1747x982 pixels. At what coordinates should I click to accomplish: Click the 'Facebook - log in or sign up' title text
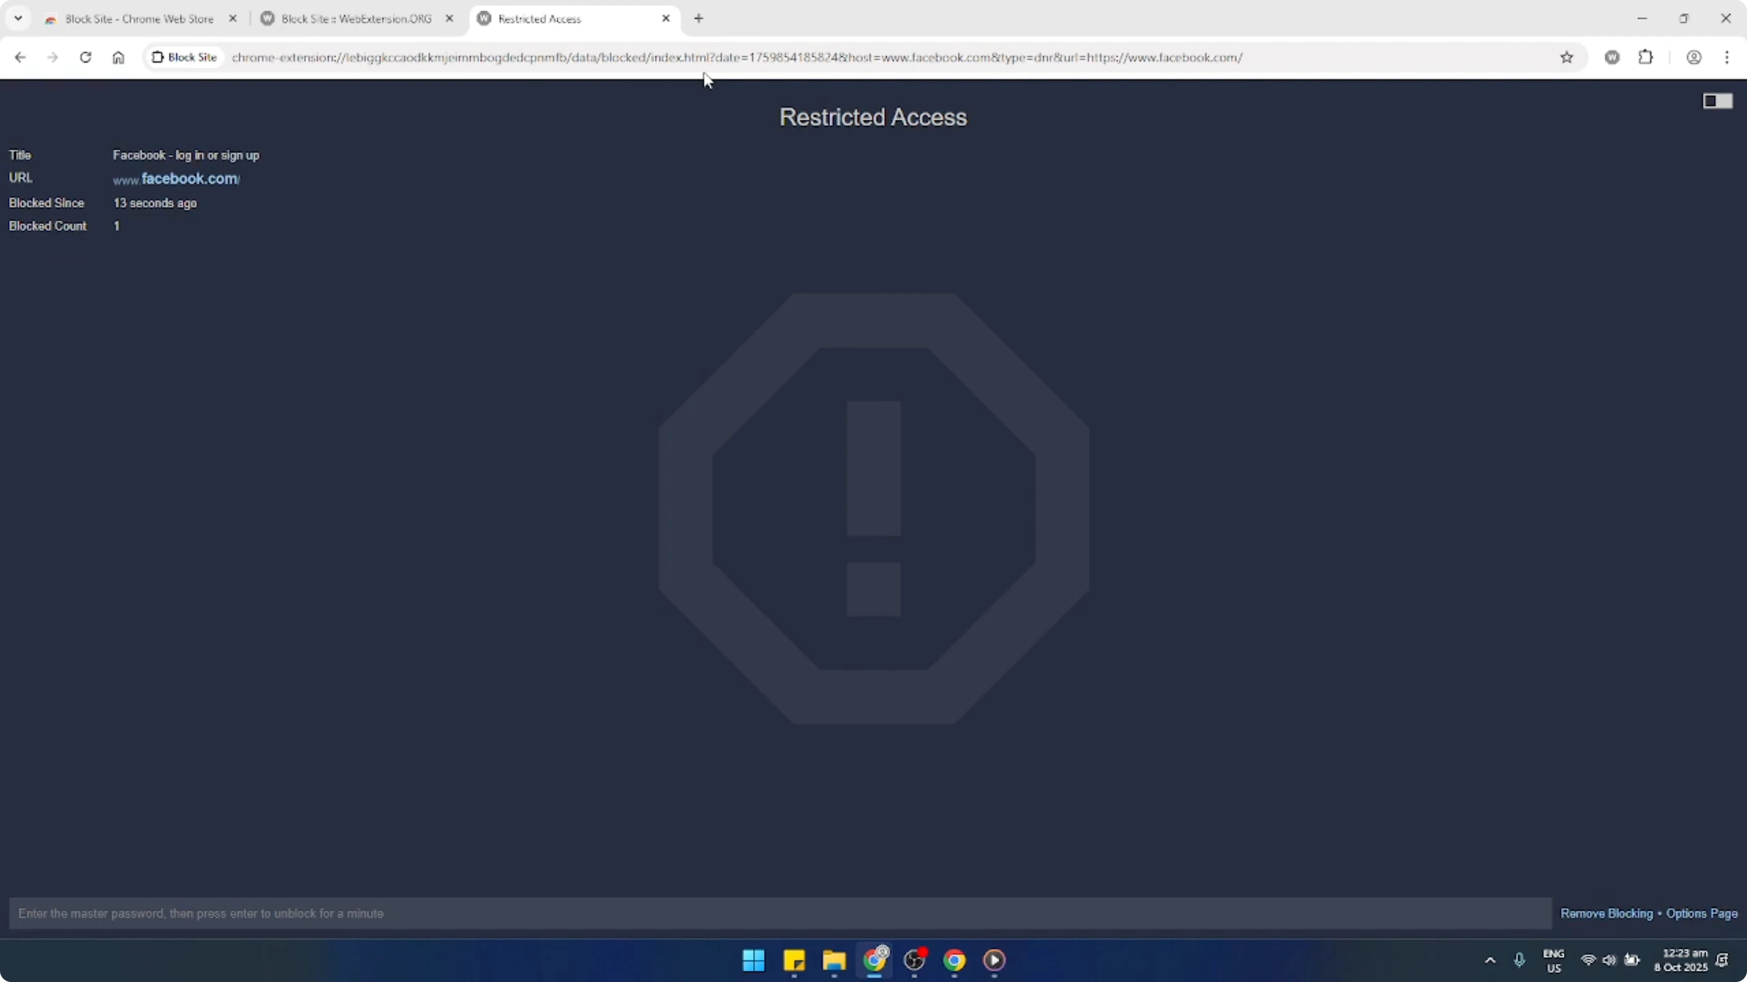pos(186,155)
